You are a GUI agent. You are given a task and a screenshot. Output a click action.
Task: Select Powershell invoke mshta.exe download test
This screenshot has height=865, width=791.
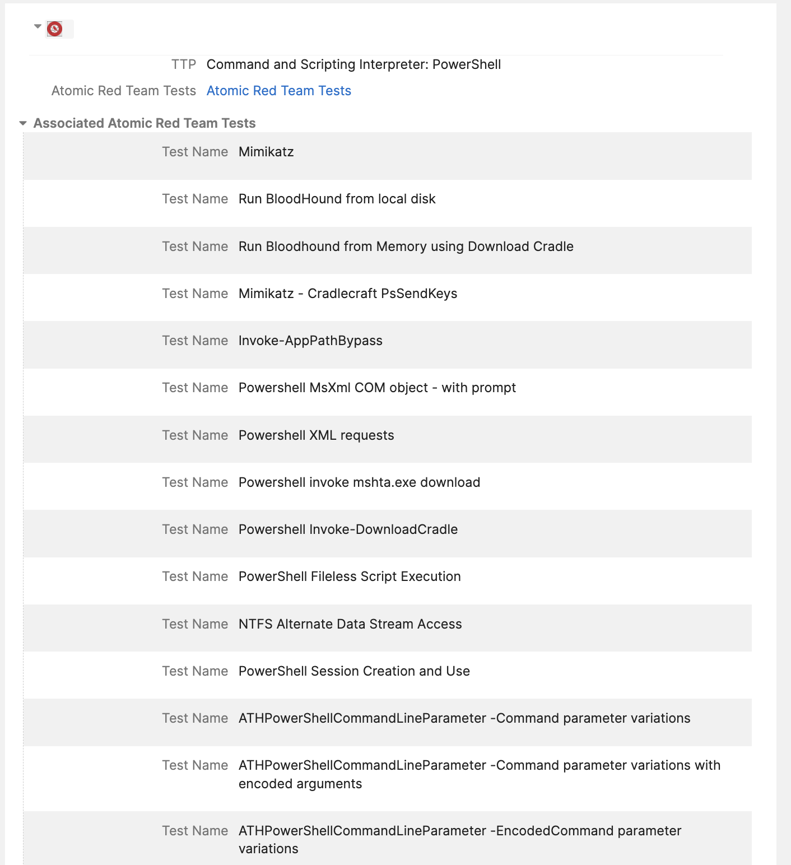(x=359, y=482)
